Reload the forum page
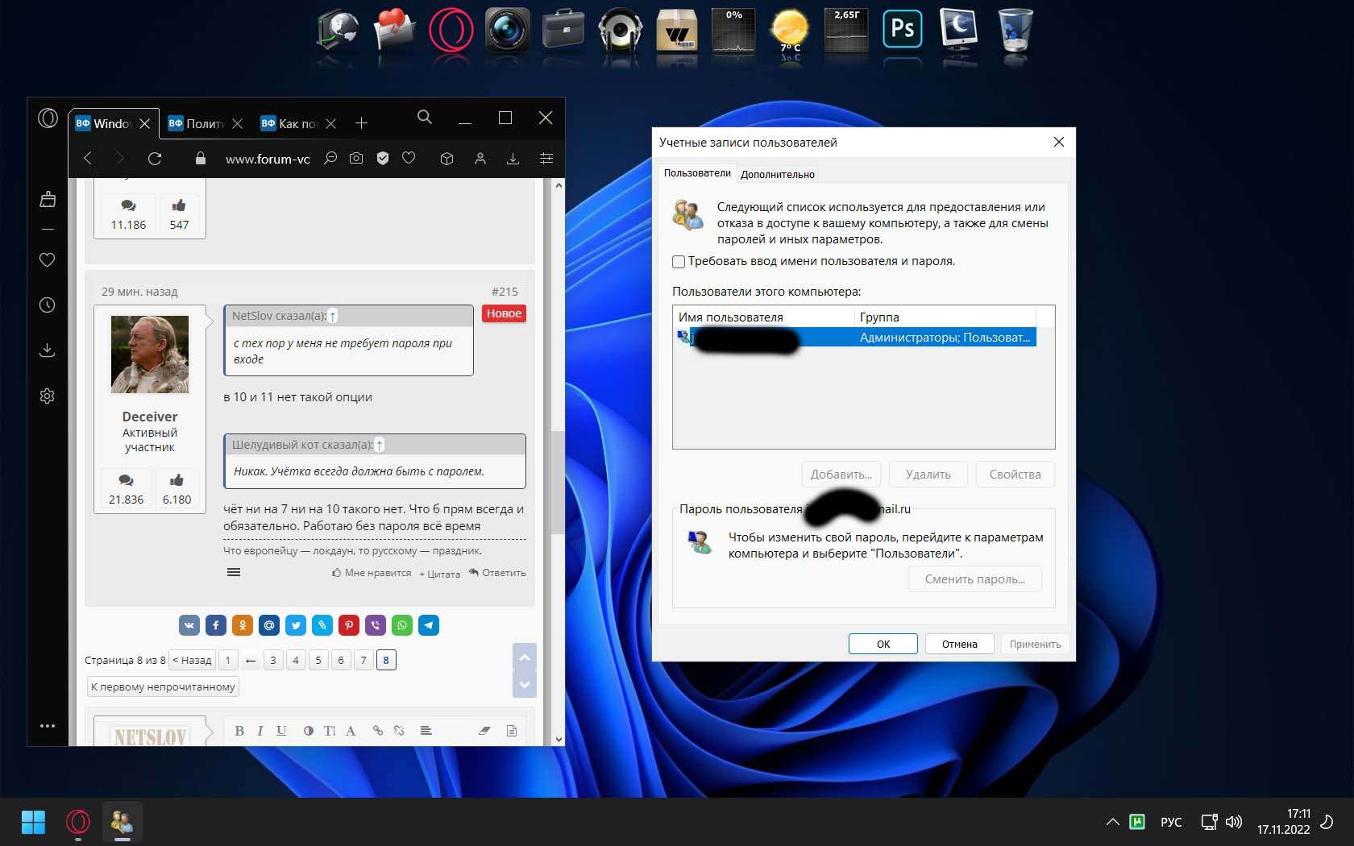Viewport: 1354px width, 846px height. pos(155,159)
